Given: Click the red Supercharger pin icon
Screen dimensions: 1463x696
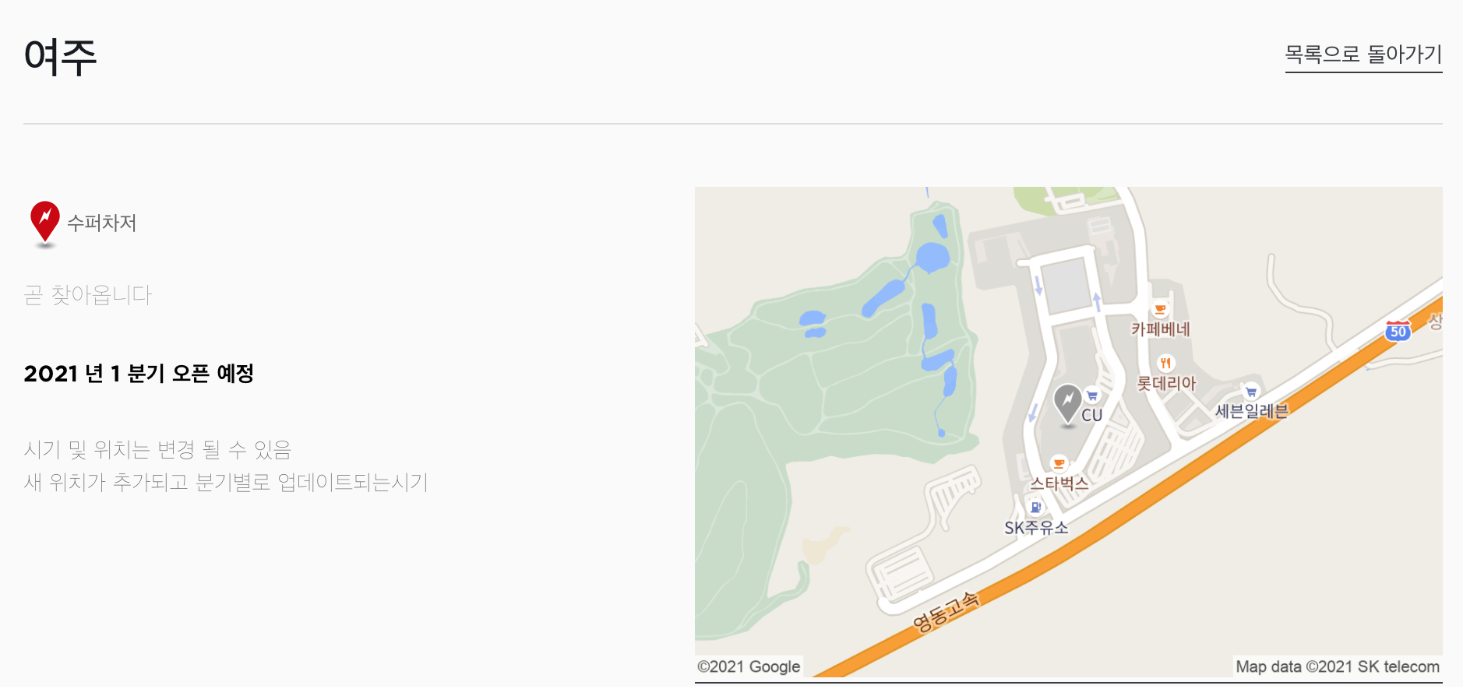Looking at the screenshot, I should tap(45, 223).
